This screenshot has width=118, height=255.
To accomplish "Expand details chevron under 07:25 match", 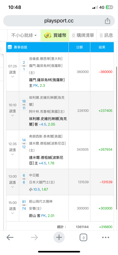I will click(13, 76).
